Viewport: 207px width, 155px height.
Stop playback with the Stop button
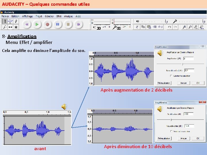click(68, 24)
